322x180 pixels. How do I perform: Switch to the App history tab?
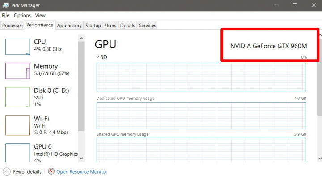(x=69, y=26)
